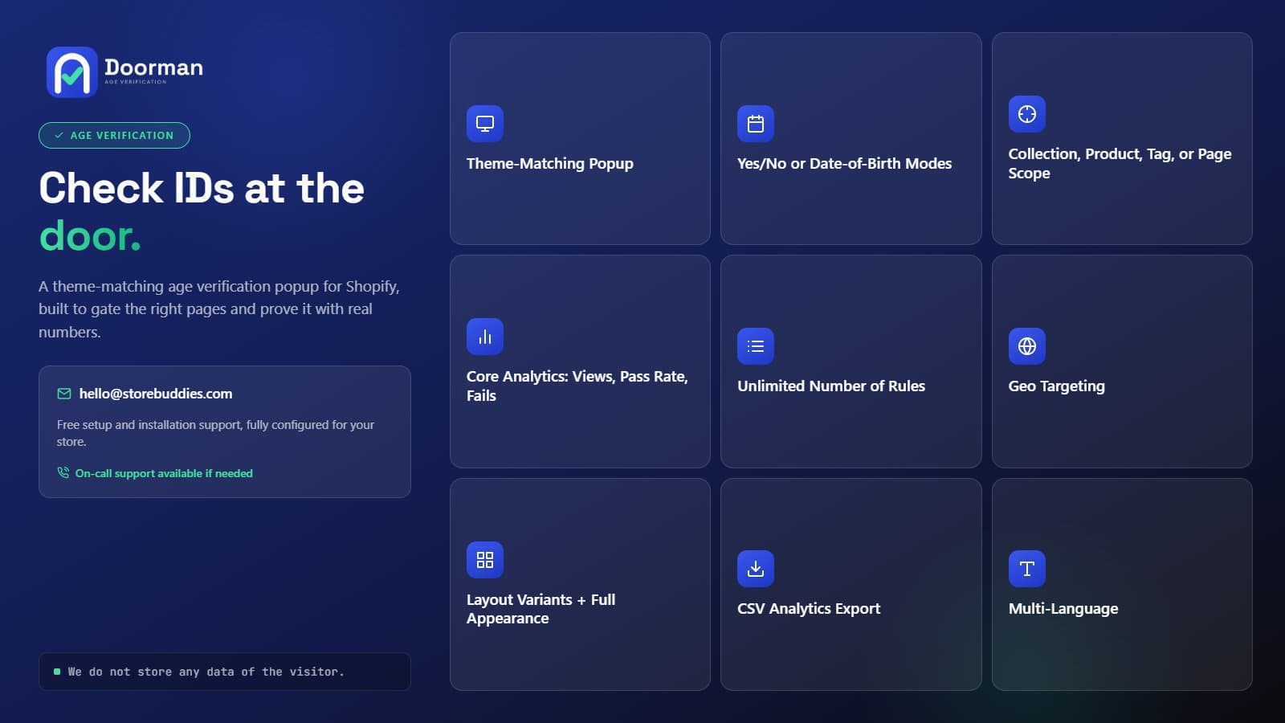Click the crosshair icon for Collection Scope
1285x723 pixels.
click(x=1027, y=114)
